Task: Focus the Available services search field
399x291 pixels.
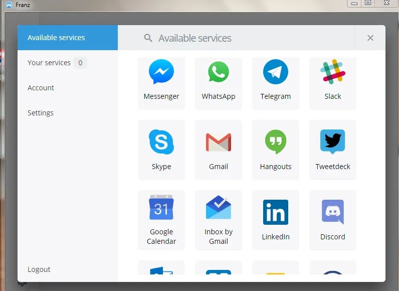Action: [236, 38]
